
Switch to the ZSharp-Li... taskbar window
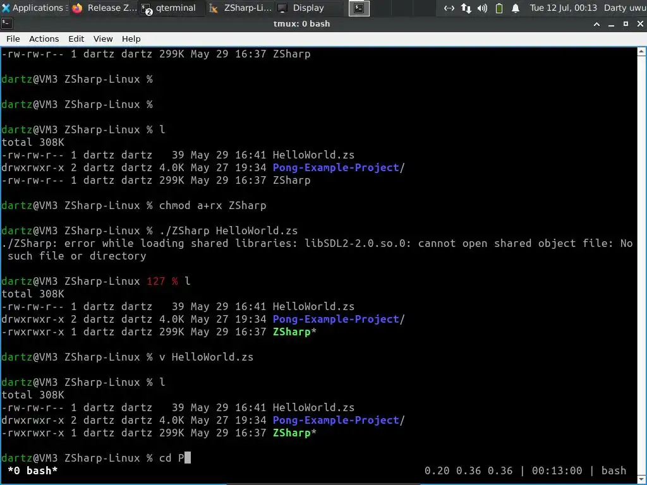[240, 8]
